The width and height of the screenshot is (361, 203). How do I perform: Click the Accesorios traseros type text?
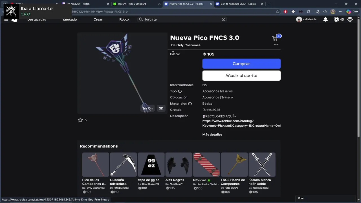point(217,91)
